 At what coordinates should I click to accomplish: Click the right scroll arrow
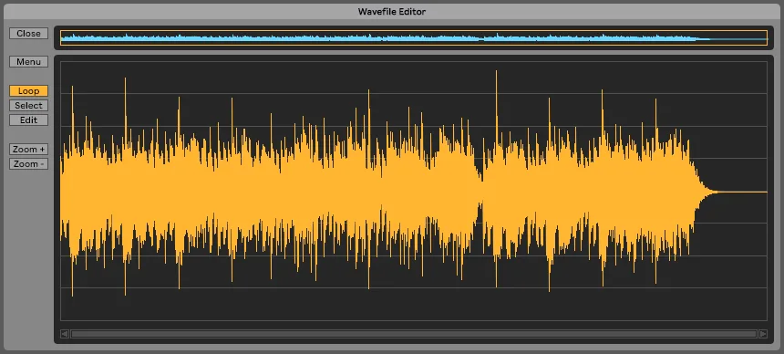(763, 333)
